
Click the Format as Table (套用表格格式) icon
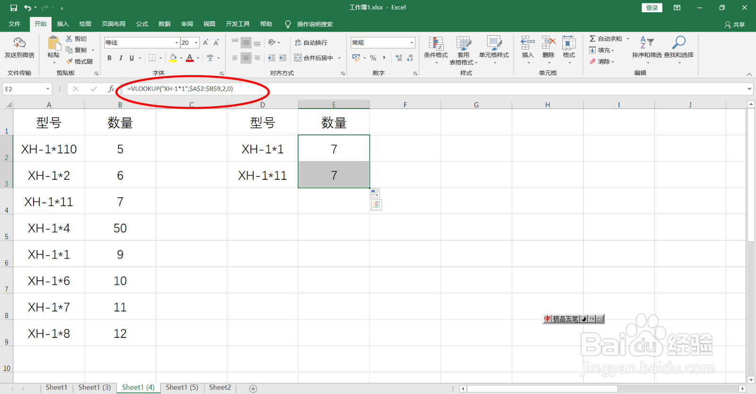(x=464, y=43)
